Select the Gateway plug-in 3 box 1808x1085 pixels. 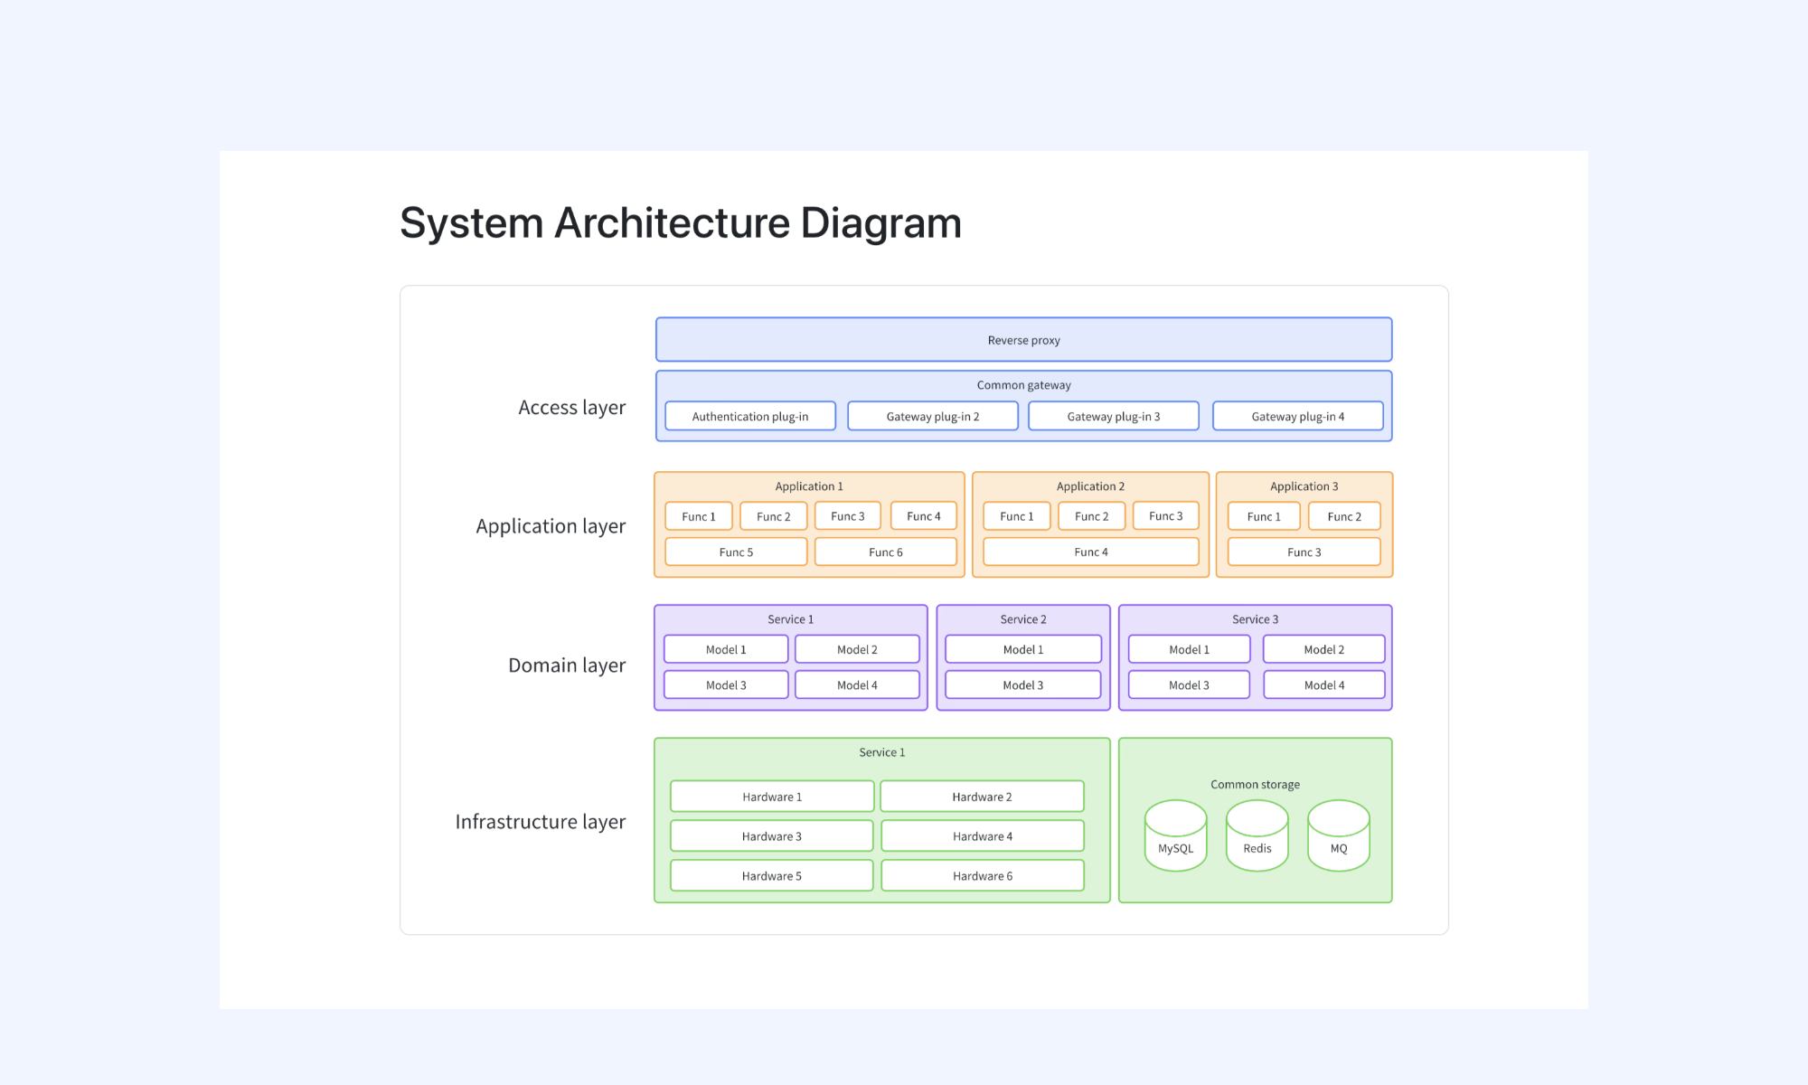coord(1114,416)
